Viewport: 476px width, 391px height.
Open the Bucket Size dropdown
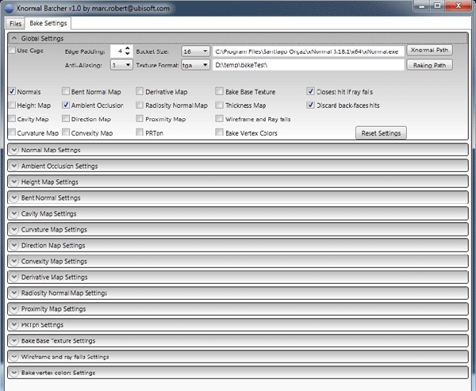click(195, 52)
